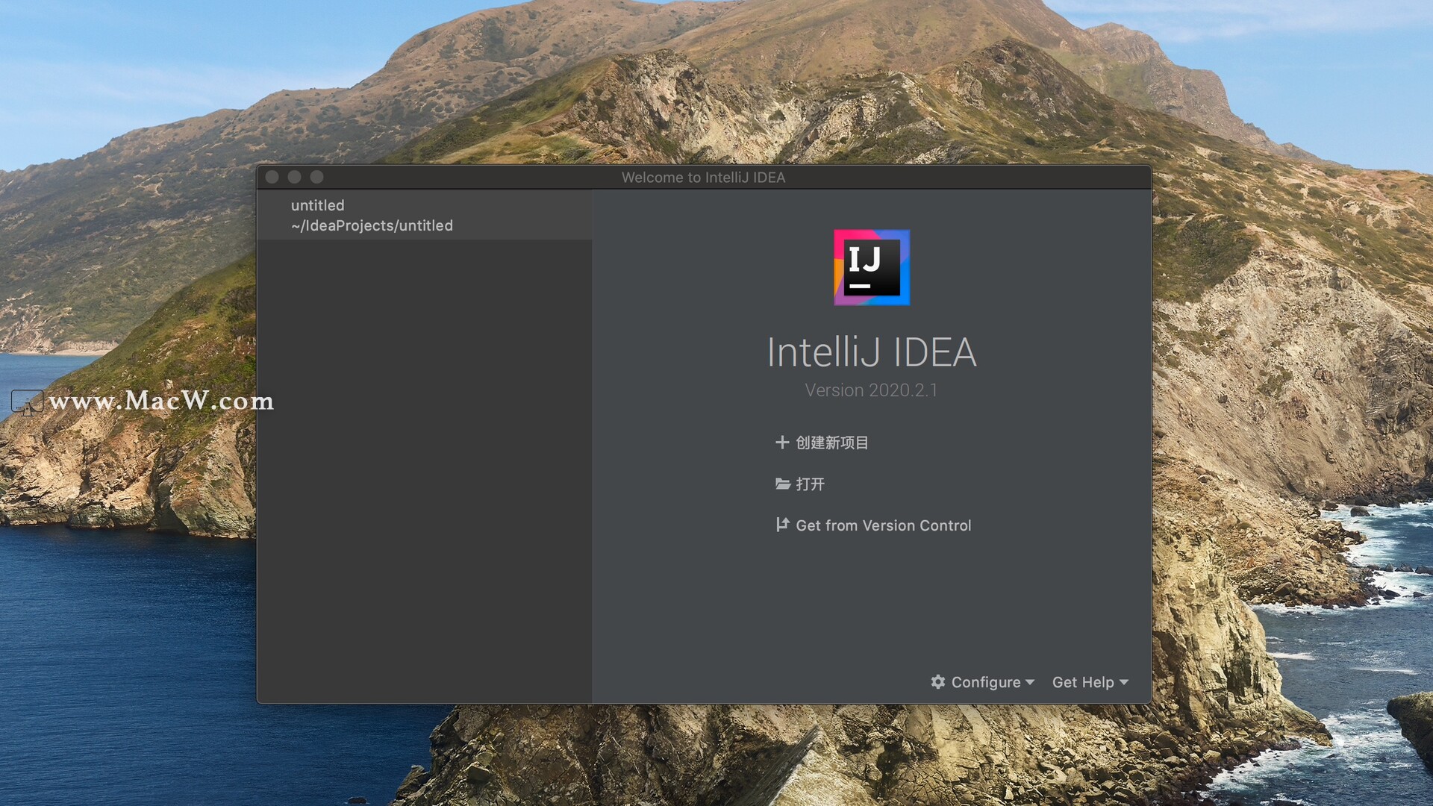Click Get from Version Control
The image size is (1433, 806).
(884, 525)
